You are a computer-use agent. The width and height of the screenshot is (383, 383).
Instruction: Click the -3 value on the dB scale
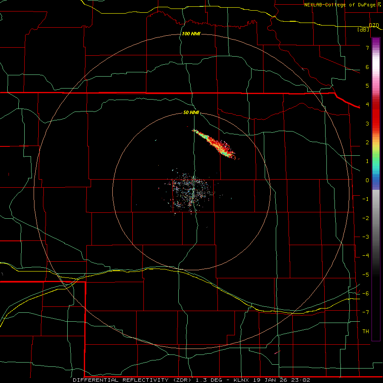point(366,237)
